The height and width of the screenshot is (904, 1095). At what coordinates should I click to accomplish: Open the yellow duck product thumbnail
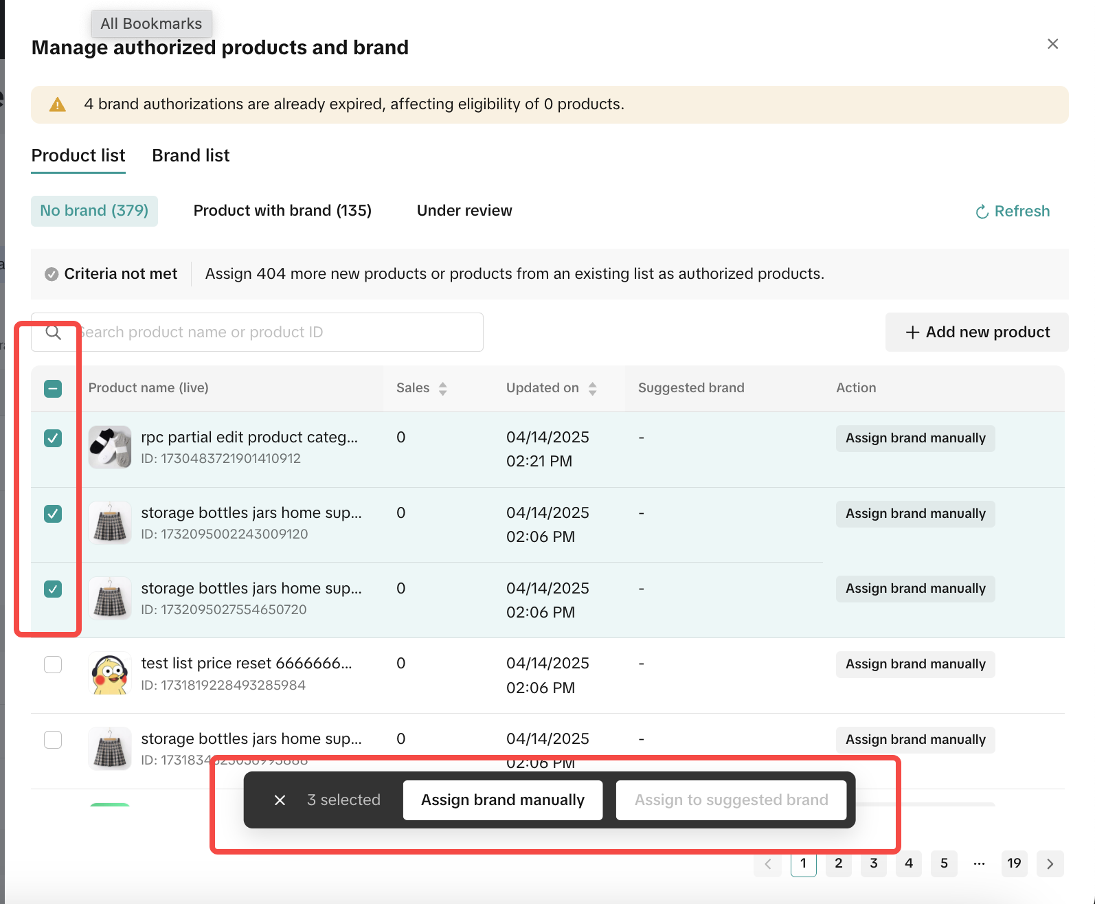click(x=110, y=674)
